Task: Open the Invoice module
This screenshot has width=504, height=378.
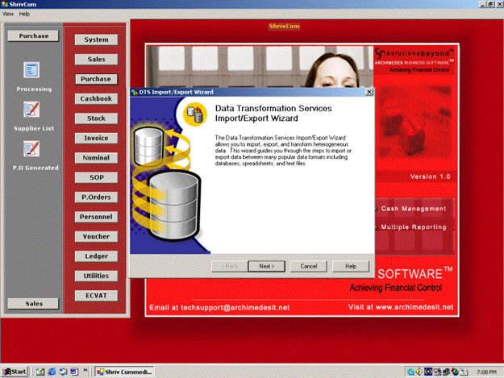Action: click(96, 138)
